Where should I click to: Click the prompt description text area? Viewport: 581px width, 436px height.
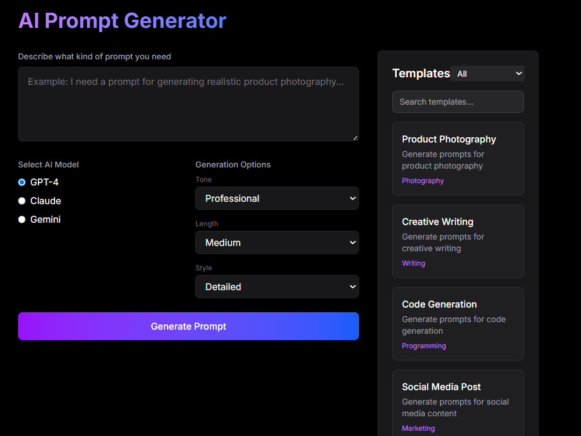click(188, 104)
